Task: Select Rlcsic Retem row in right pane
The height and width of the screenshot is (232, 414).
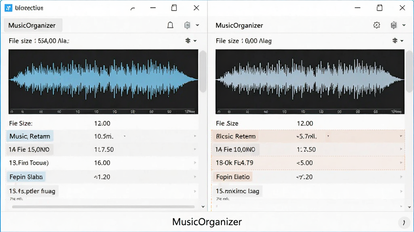Action: coord(308,136)
